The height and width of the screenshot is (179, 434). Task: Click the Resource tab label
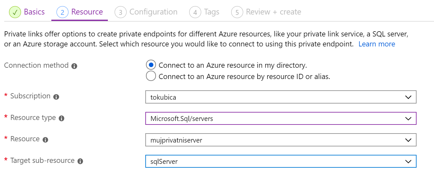(87, 12)
